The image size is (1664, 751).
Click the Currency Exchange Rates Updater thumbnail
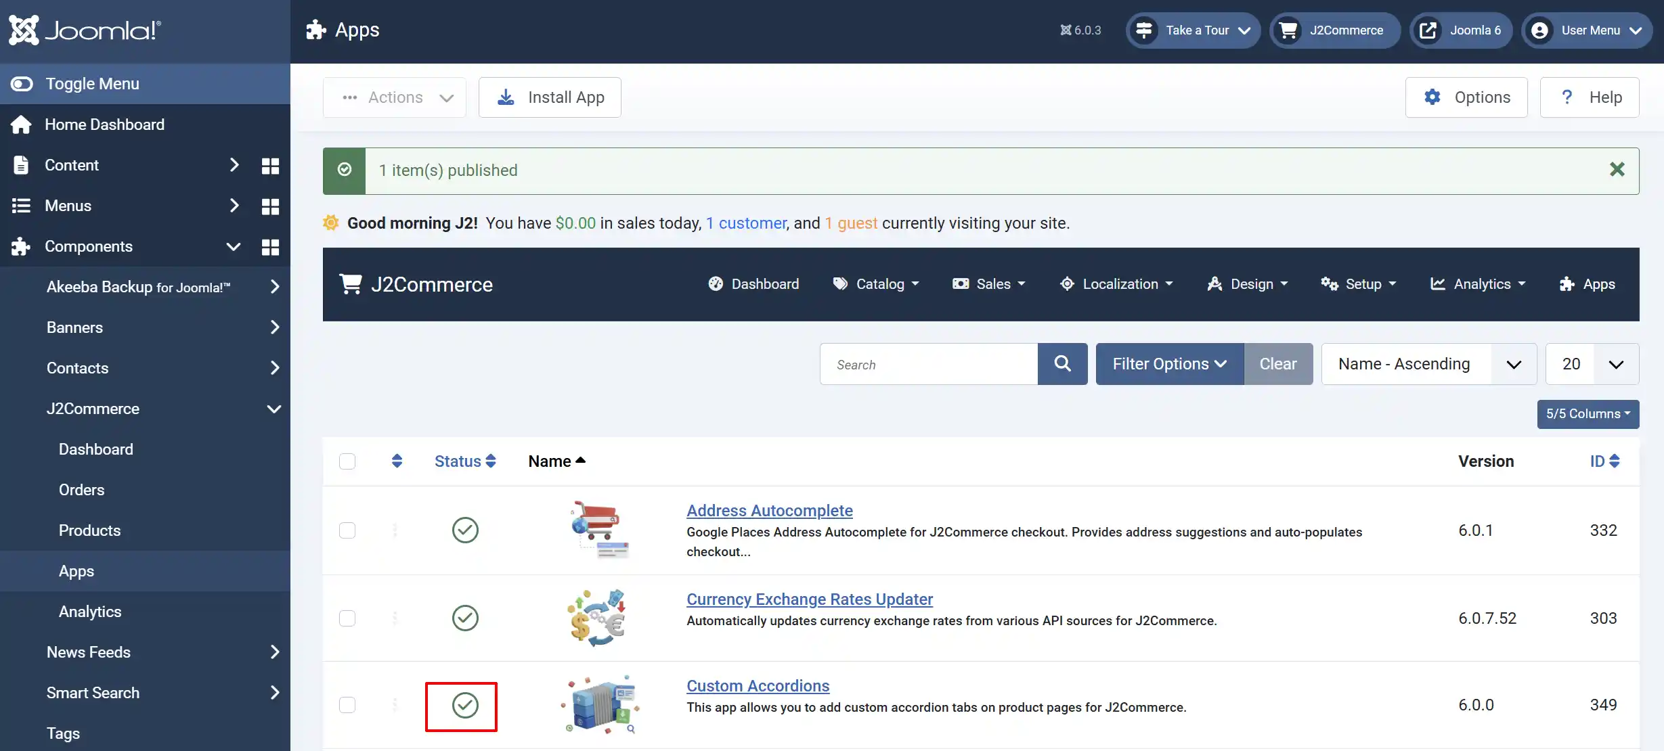click(x=596, y=618)
